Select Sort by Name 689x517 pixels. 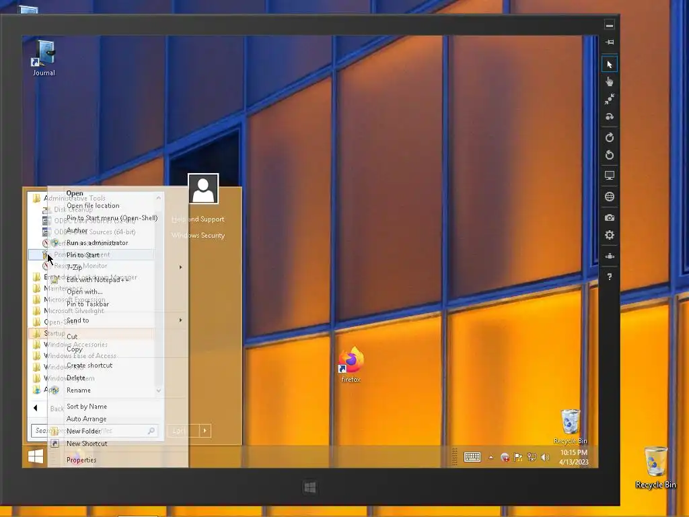87,406
